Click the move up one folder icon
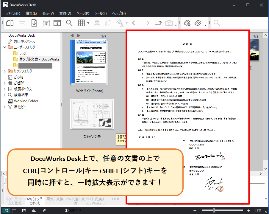 pos(158,23)
